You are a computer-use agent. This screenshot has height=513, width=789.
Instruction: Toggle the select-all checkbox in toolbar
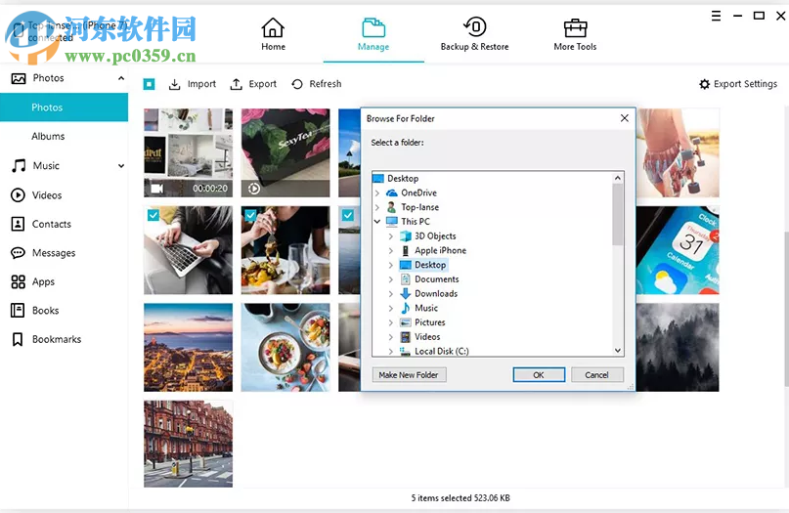point(149,84)
